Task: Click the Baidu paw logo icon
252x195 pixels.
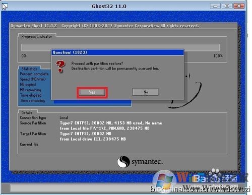Action: pyautogui.click(x=215, y=175)
